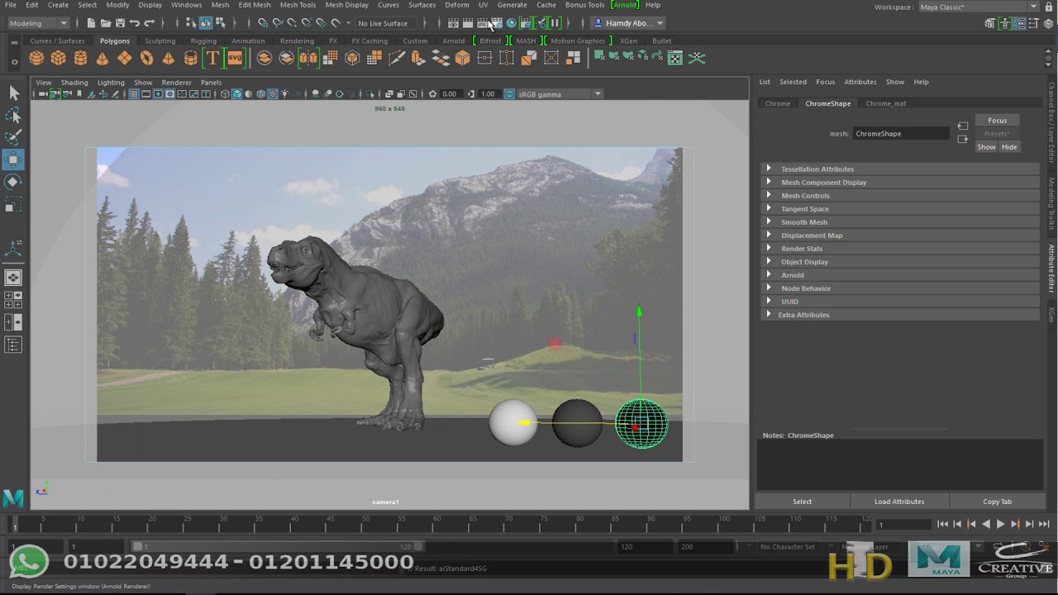Click the Hide button in Attribute Editor
Image resolution: width=1058 pixels, height=595 pixels.
click(x=1009, y=147)
